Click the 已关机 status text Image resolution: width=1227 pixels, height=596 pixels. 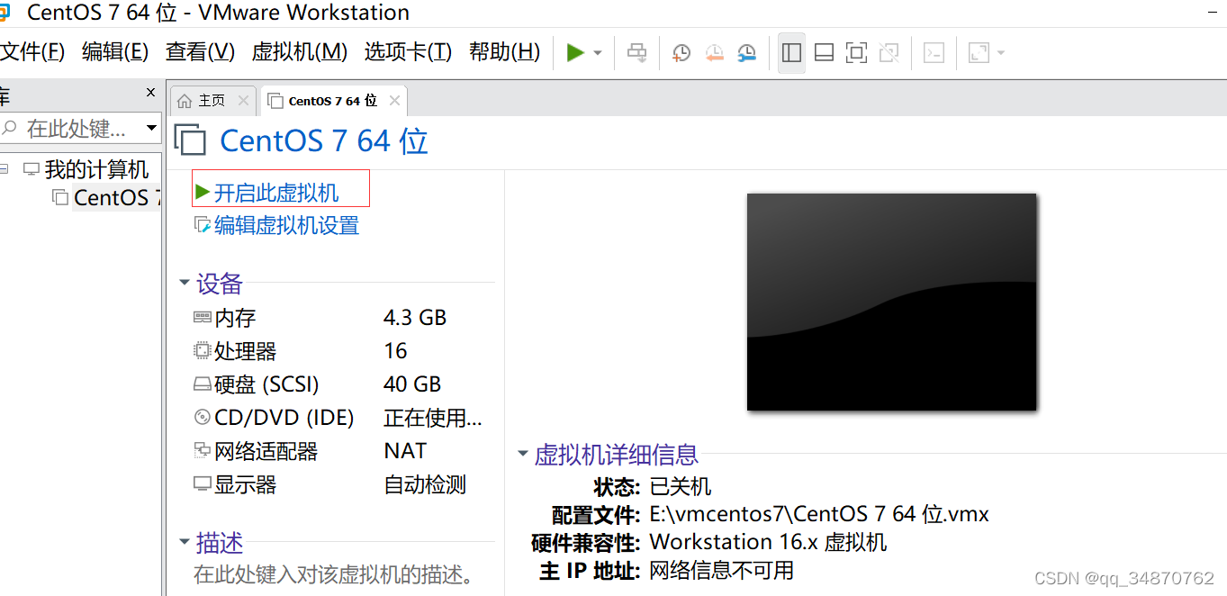(x=681, y=486)
